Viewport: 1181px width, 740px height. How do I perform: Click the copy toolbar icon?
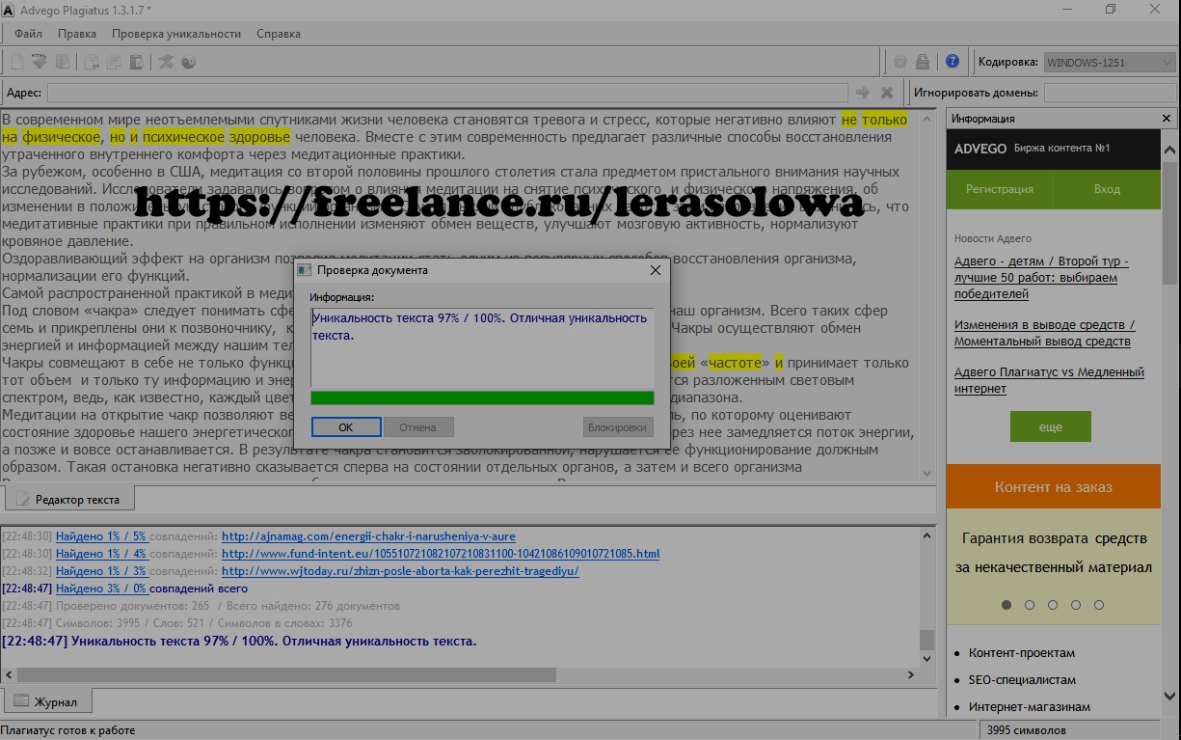click(114, 62)
